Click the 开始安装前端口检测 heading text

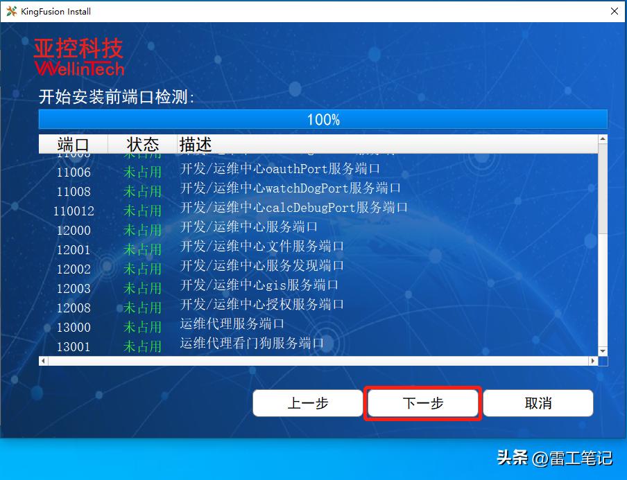coord(114,97)
